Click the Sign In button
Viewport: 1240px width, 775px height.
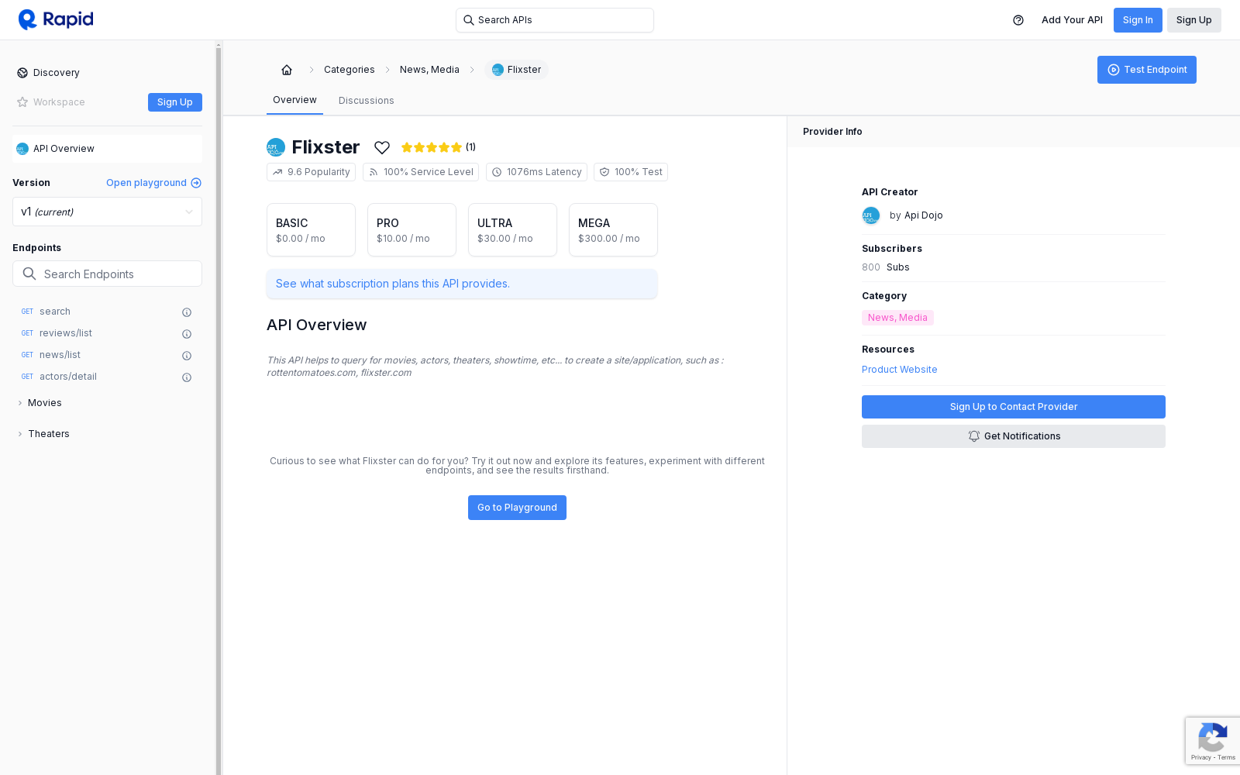click(x=1138, y=20)
